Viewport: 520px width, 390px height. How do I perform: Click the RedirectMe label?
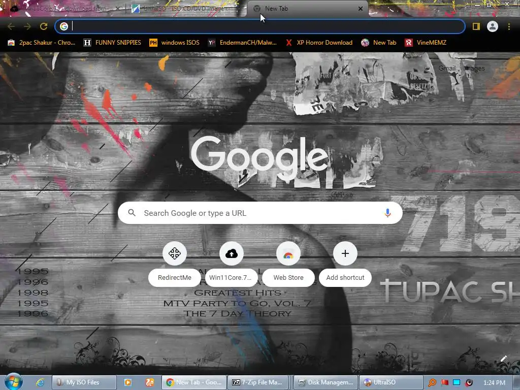pyautogui.click(x=175, y=278)
